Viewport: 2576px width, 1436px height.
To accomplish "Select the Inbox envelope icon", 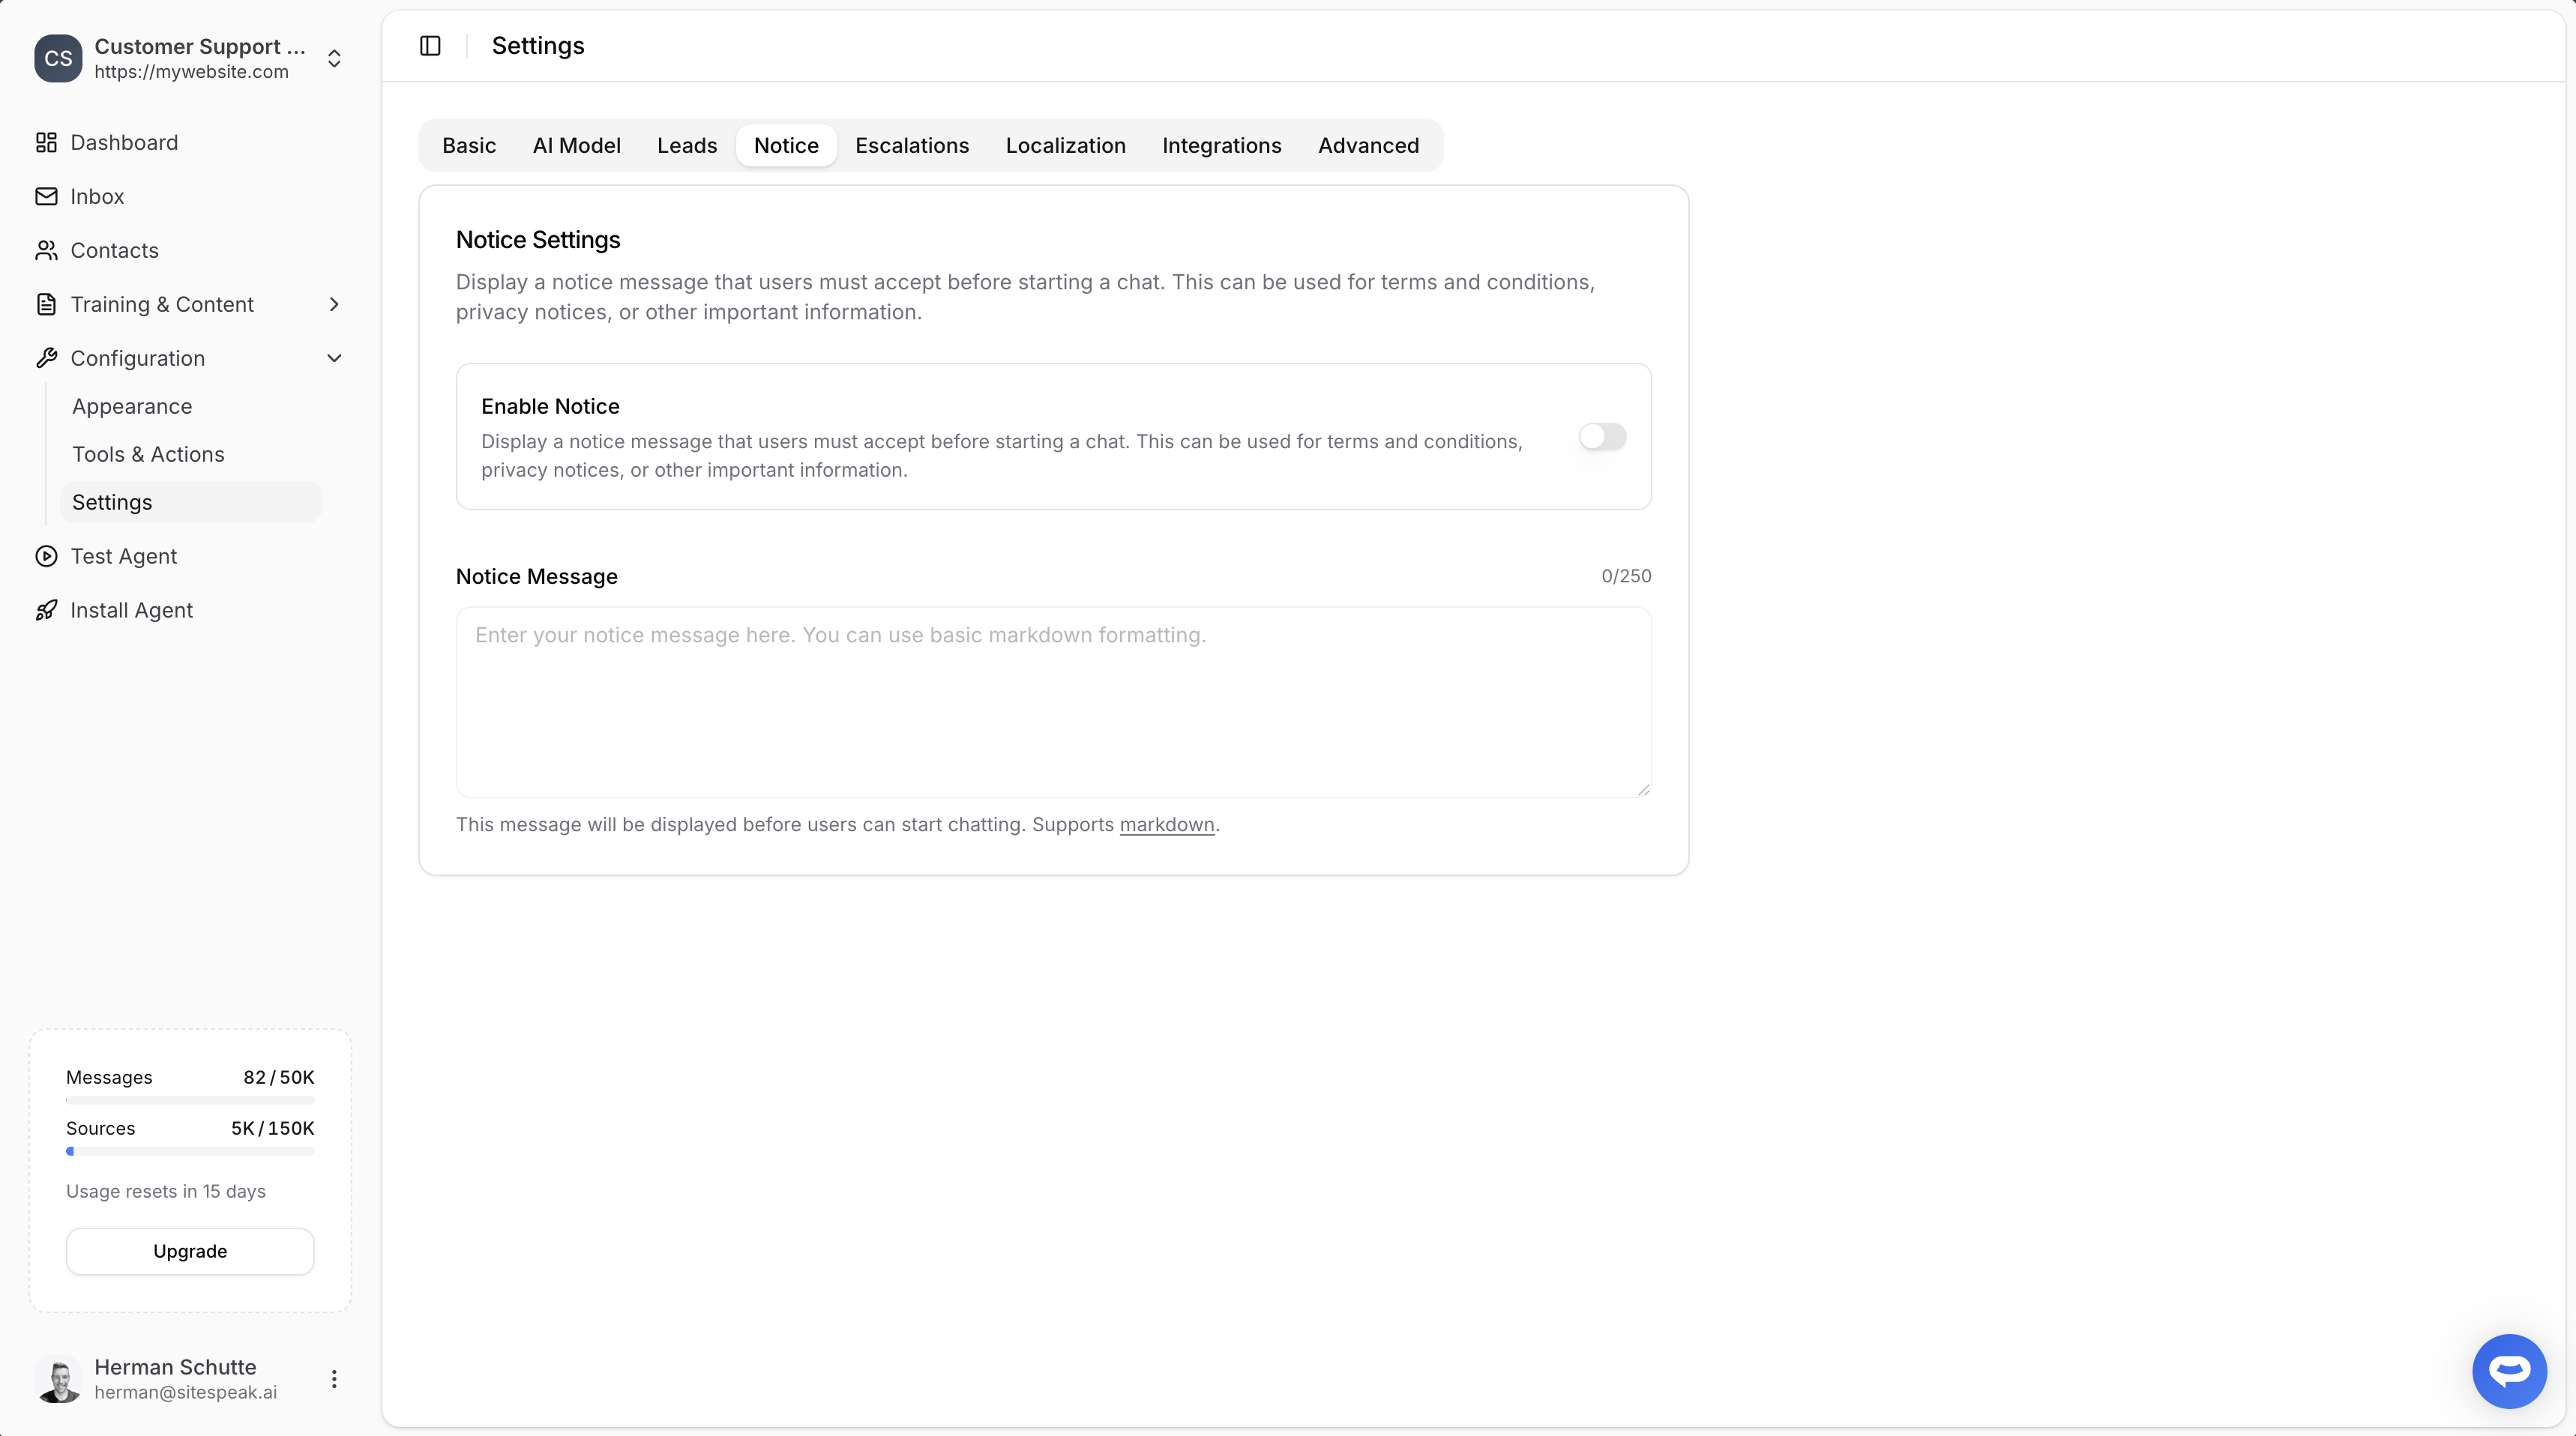I will coord(46,196).
